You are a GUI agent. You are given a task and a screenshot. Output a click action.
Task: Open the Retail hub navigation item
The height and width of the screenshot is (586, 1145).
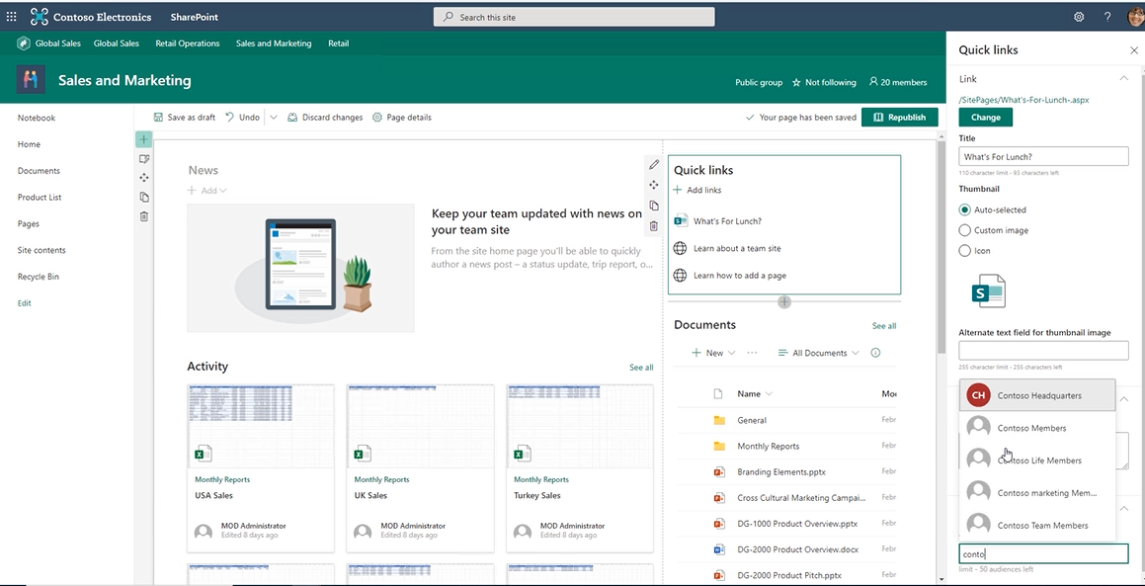point(338,43)
